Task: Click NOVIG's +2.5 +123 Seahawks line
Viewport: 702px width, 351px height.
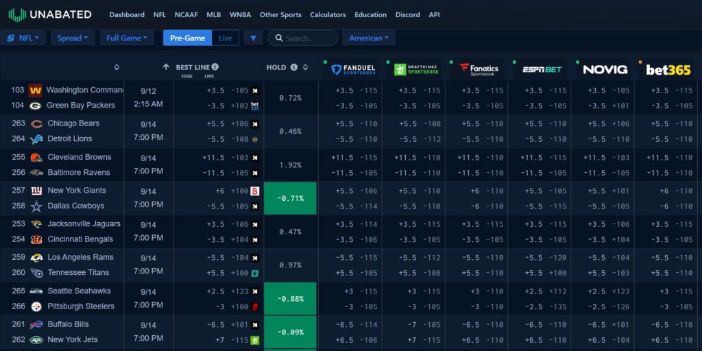Action: click(609, 292)
